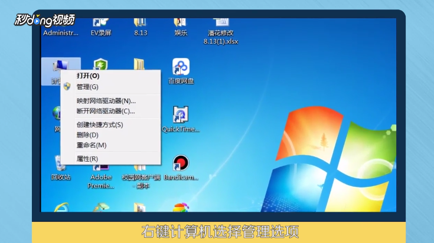Choose 重命名(M) from context menu
The height and width of the screenshot is (243, 434).
(x=111, y=145)
